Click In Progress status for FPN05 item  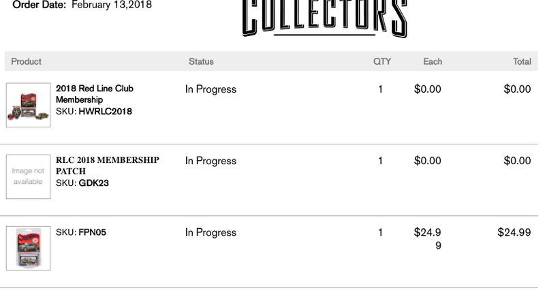click(211, 232)
